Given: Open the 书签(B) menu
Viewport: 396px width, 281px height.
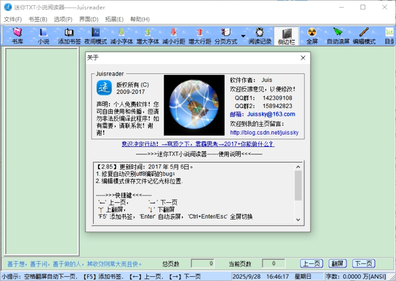Looking at the screenshot, I should [x=38, y=19].
